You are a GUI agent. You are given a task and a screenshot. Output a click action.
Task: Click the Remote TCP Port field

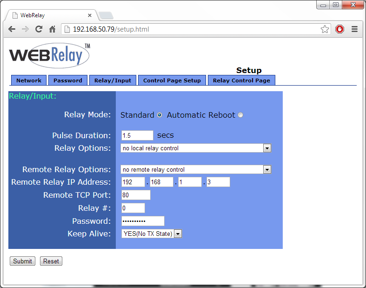point(136,195)
